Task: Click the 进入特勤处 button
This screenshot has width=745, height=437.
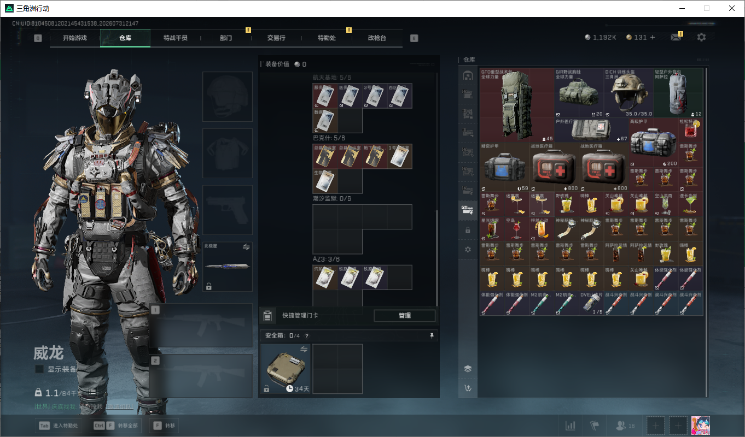Action: (60, 426)
